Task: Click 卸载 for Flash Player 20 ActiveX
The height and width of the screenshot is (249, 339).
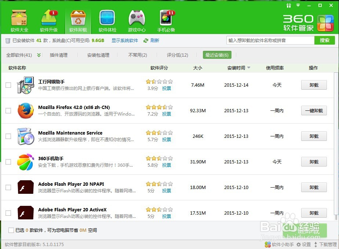Action: coord(314,213)
